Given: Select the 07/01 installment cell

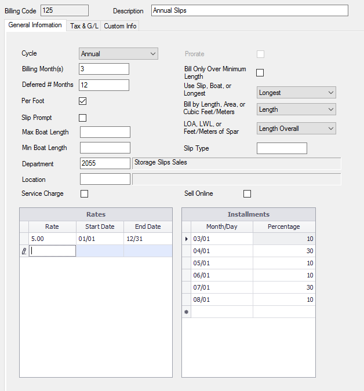Looking at the screenshot, I should coord(222,287).
